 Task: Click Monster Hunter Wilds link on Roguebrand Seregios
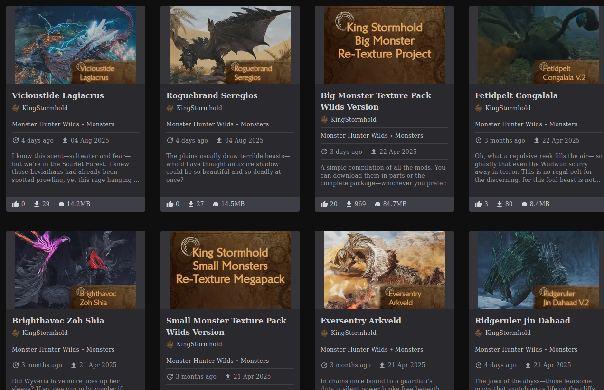click(x=200, y=124)
